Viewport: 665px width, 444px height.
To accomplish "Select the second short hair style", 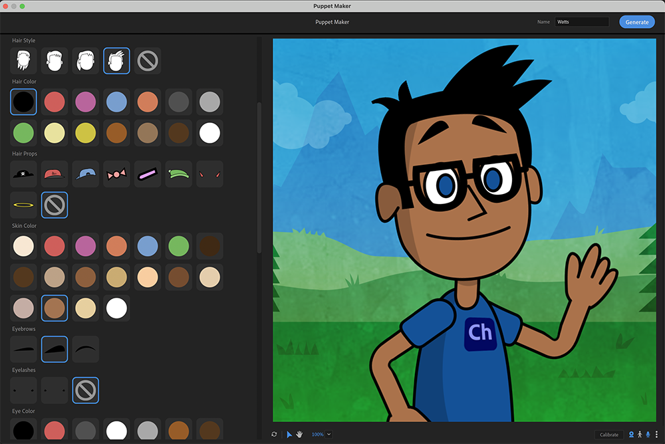I will pyautogui.click(x=55, y=60).
